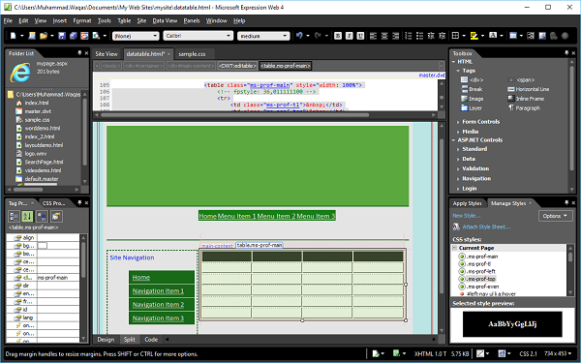The height and width of the screenshot is (363, 581).
Task: Click the New Document icon in toolbar
Action: (x=13, y=36)
